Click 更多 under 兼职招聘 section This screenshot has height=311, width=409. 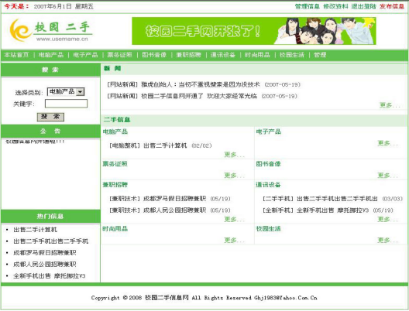point(234,219)
